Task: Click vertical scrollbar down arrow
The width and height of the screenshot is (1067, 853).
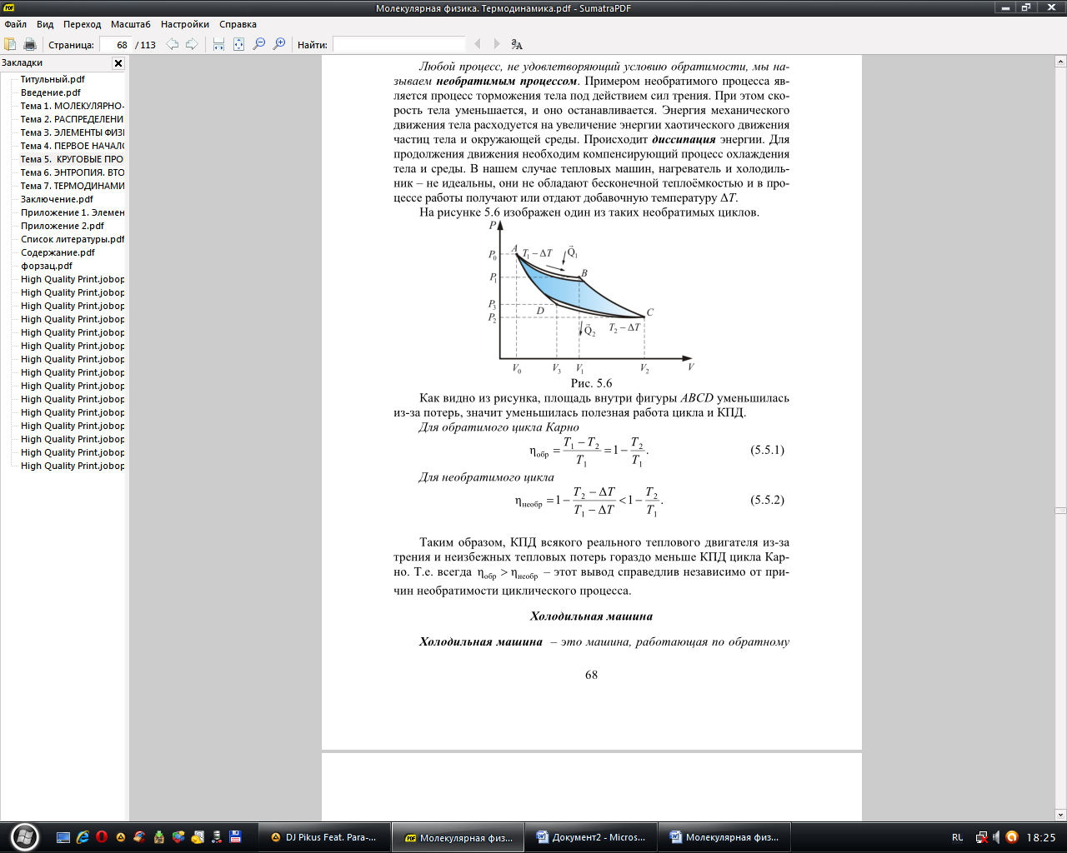Action: pyautogui.click(x=1060, y=816)
